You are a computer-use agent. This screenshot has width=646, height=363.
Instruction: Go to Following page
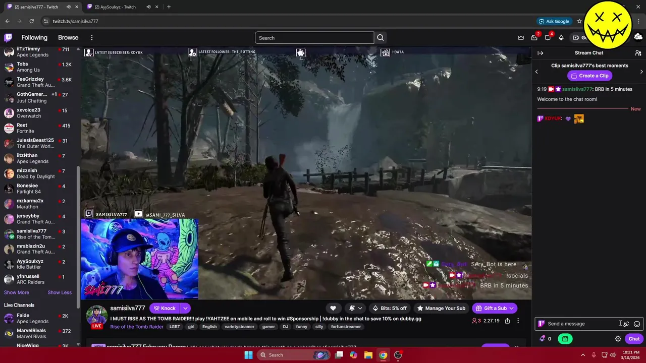click(x=34, y=38)
